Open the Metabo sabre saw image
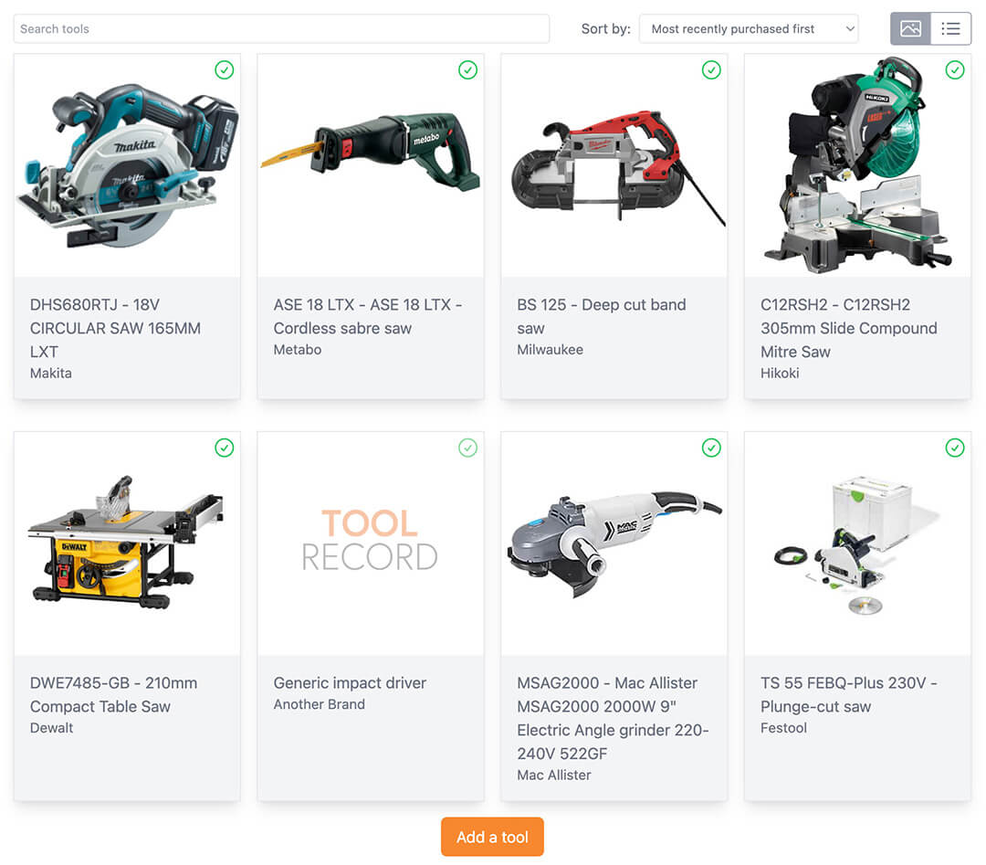This screenshot has height=865, width=986. coord(371,165)
